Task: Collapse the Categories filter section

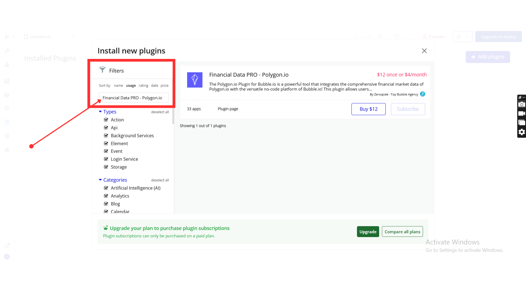Action: click(100, 180)
